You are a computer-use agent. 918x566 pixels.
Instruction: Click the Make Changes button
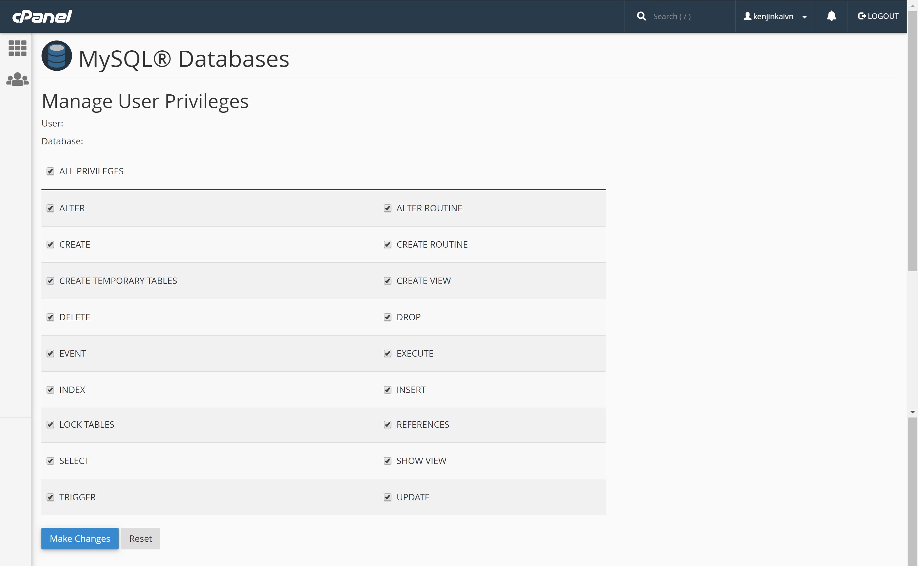point(80,538)
